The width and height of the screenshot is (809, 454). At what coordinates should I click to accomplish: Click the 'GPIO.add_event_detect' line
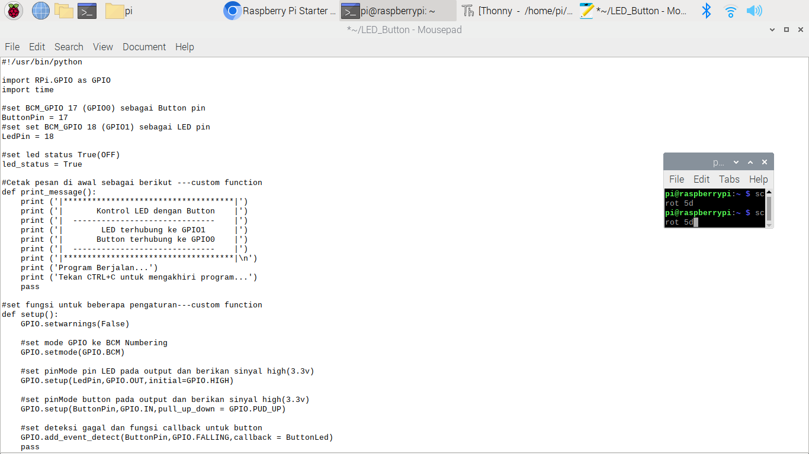[x=177, y=437]
